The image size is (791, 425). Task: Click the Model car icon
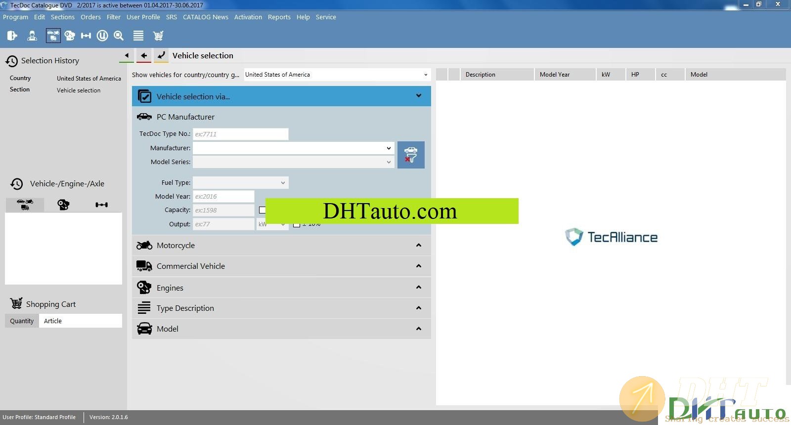pos(144,329)
